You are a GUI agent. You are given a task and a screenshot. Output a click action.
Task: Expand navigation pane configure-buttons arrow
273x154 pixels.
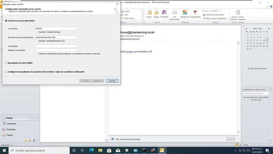37,140
